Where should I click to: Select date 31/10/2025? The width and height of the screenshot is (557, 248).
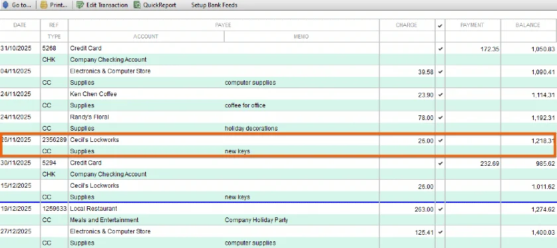point(16,48)
